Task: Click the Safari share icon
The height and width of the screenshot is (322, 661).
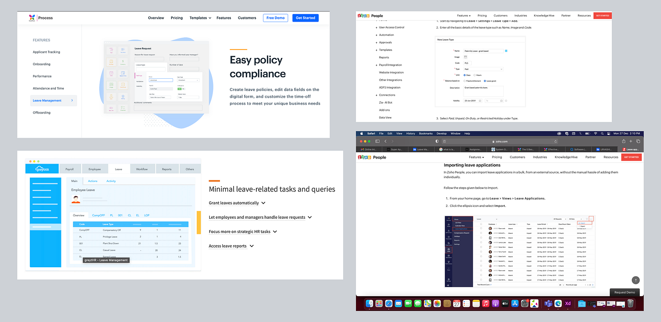Action: [624, 141]
